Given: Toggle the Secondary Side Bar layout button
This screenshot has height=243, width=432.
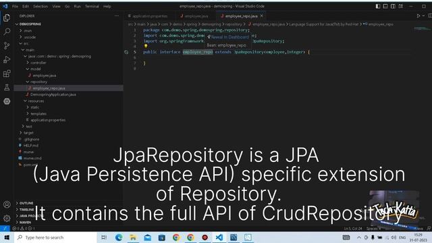Looking at the screenshot, I should tap(393, 6).
